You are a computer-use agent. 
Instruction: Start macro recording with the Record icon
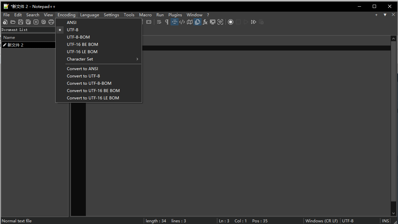click(x=231, y=22)
